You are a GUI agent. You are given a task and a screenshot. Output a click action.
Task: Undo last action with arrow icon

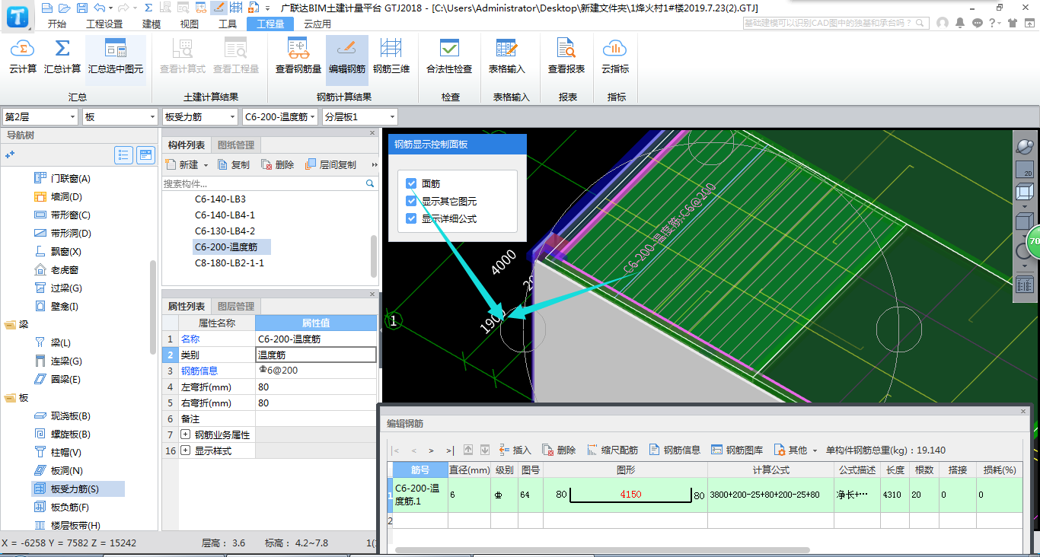(100, 8)
